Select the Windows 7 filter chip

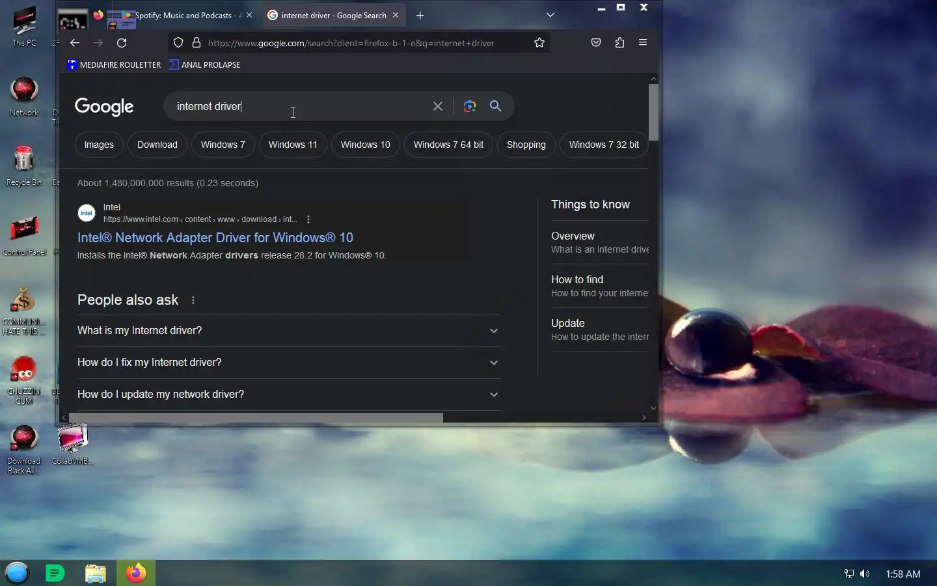coord(223,145)
